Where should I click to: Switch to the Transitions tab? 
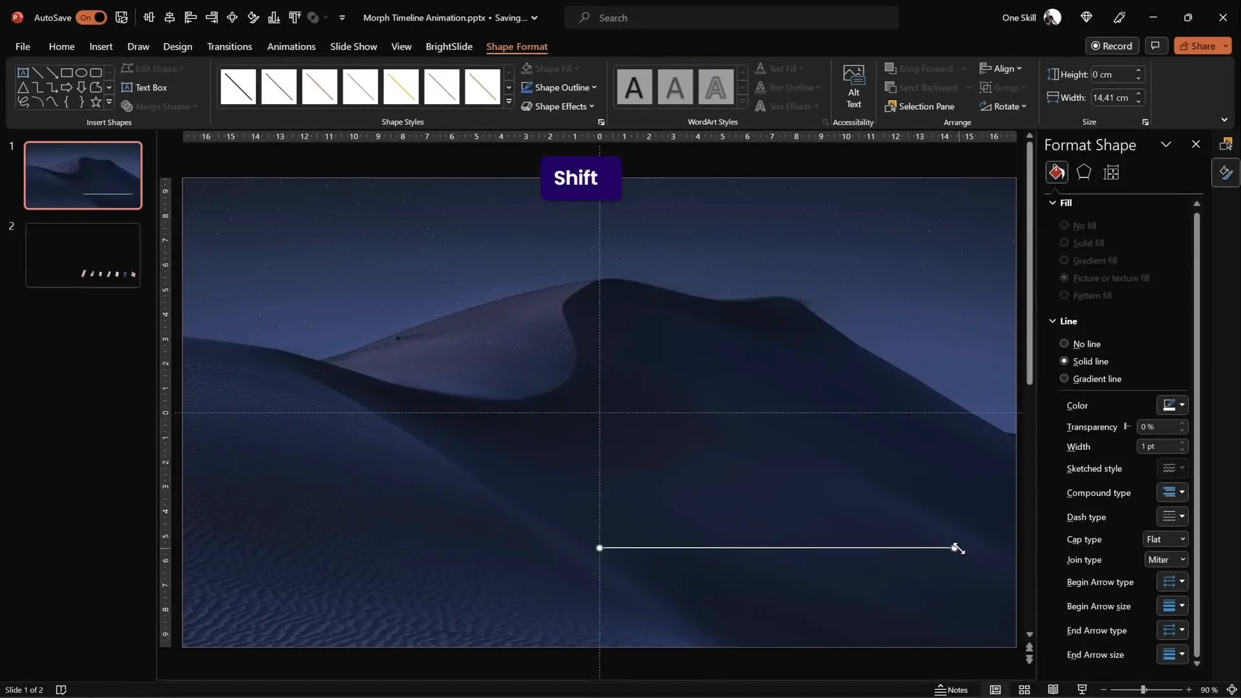tap(229, 47)
